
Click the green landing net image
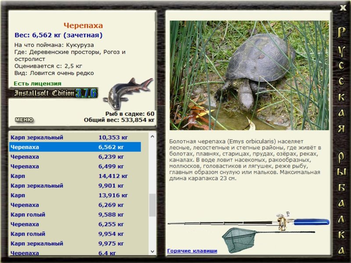[268, 240]
